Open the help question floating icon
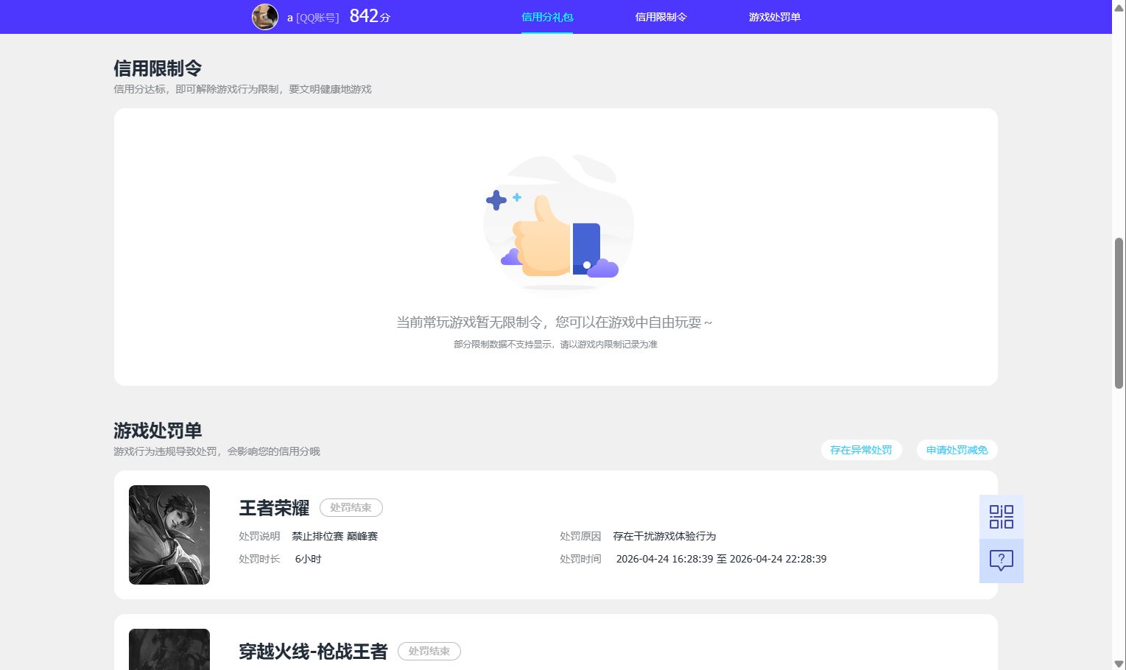This screenshot has width=1126, height=670. 1002,561
